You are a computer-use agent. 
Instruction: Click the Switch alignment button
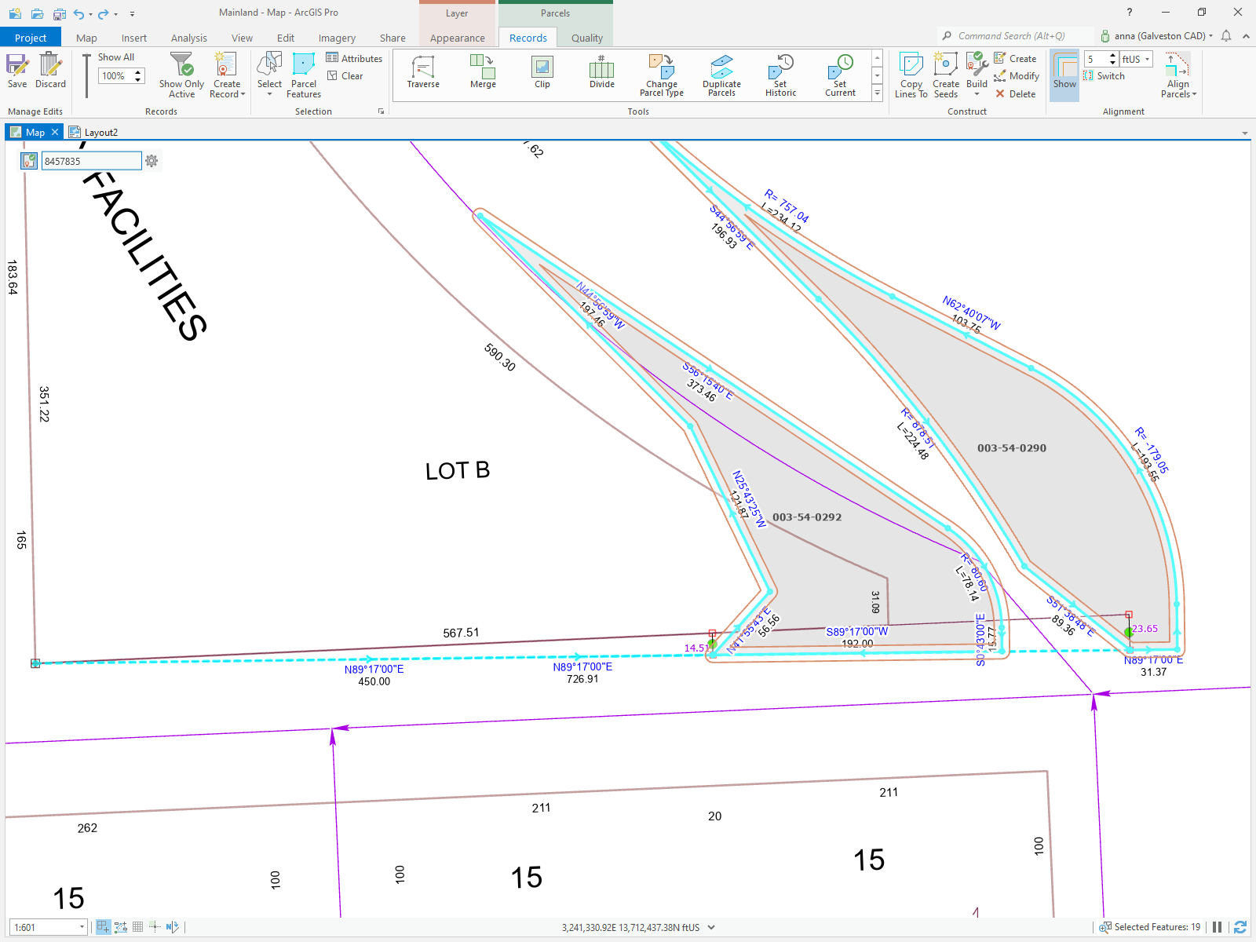pyautogui.click(x=1104, y=76)
